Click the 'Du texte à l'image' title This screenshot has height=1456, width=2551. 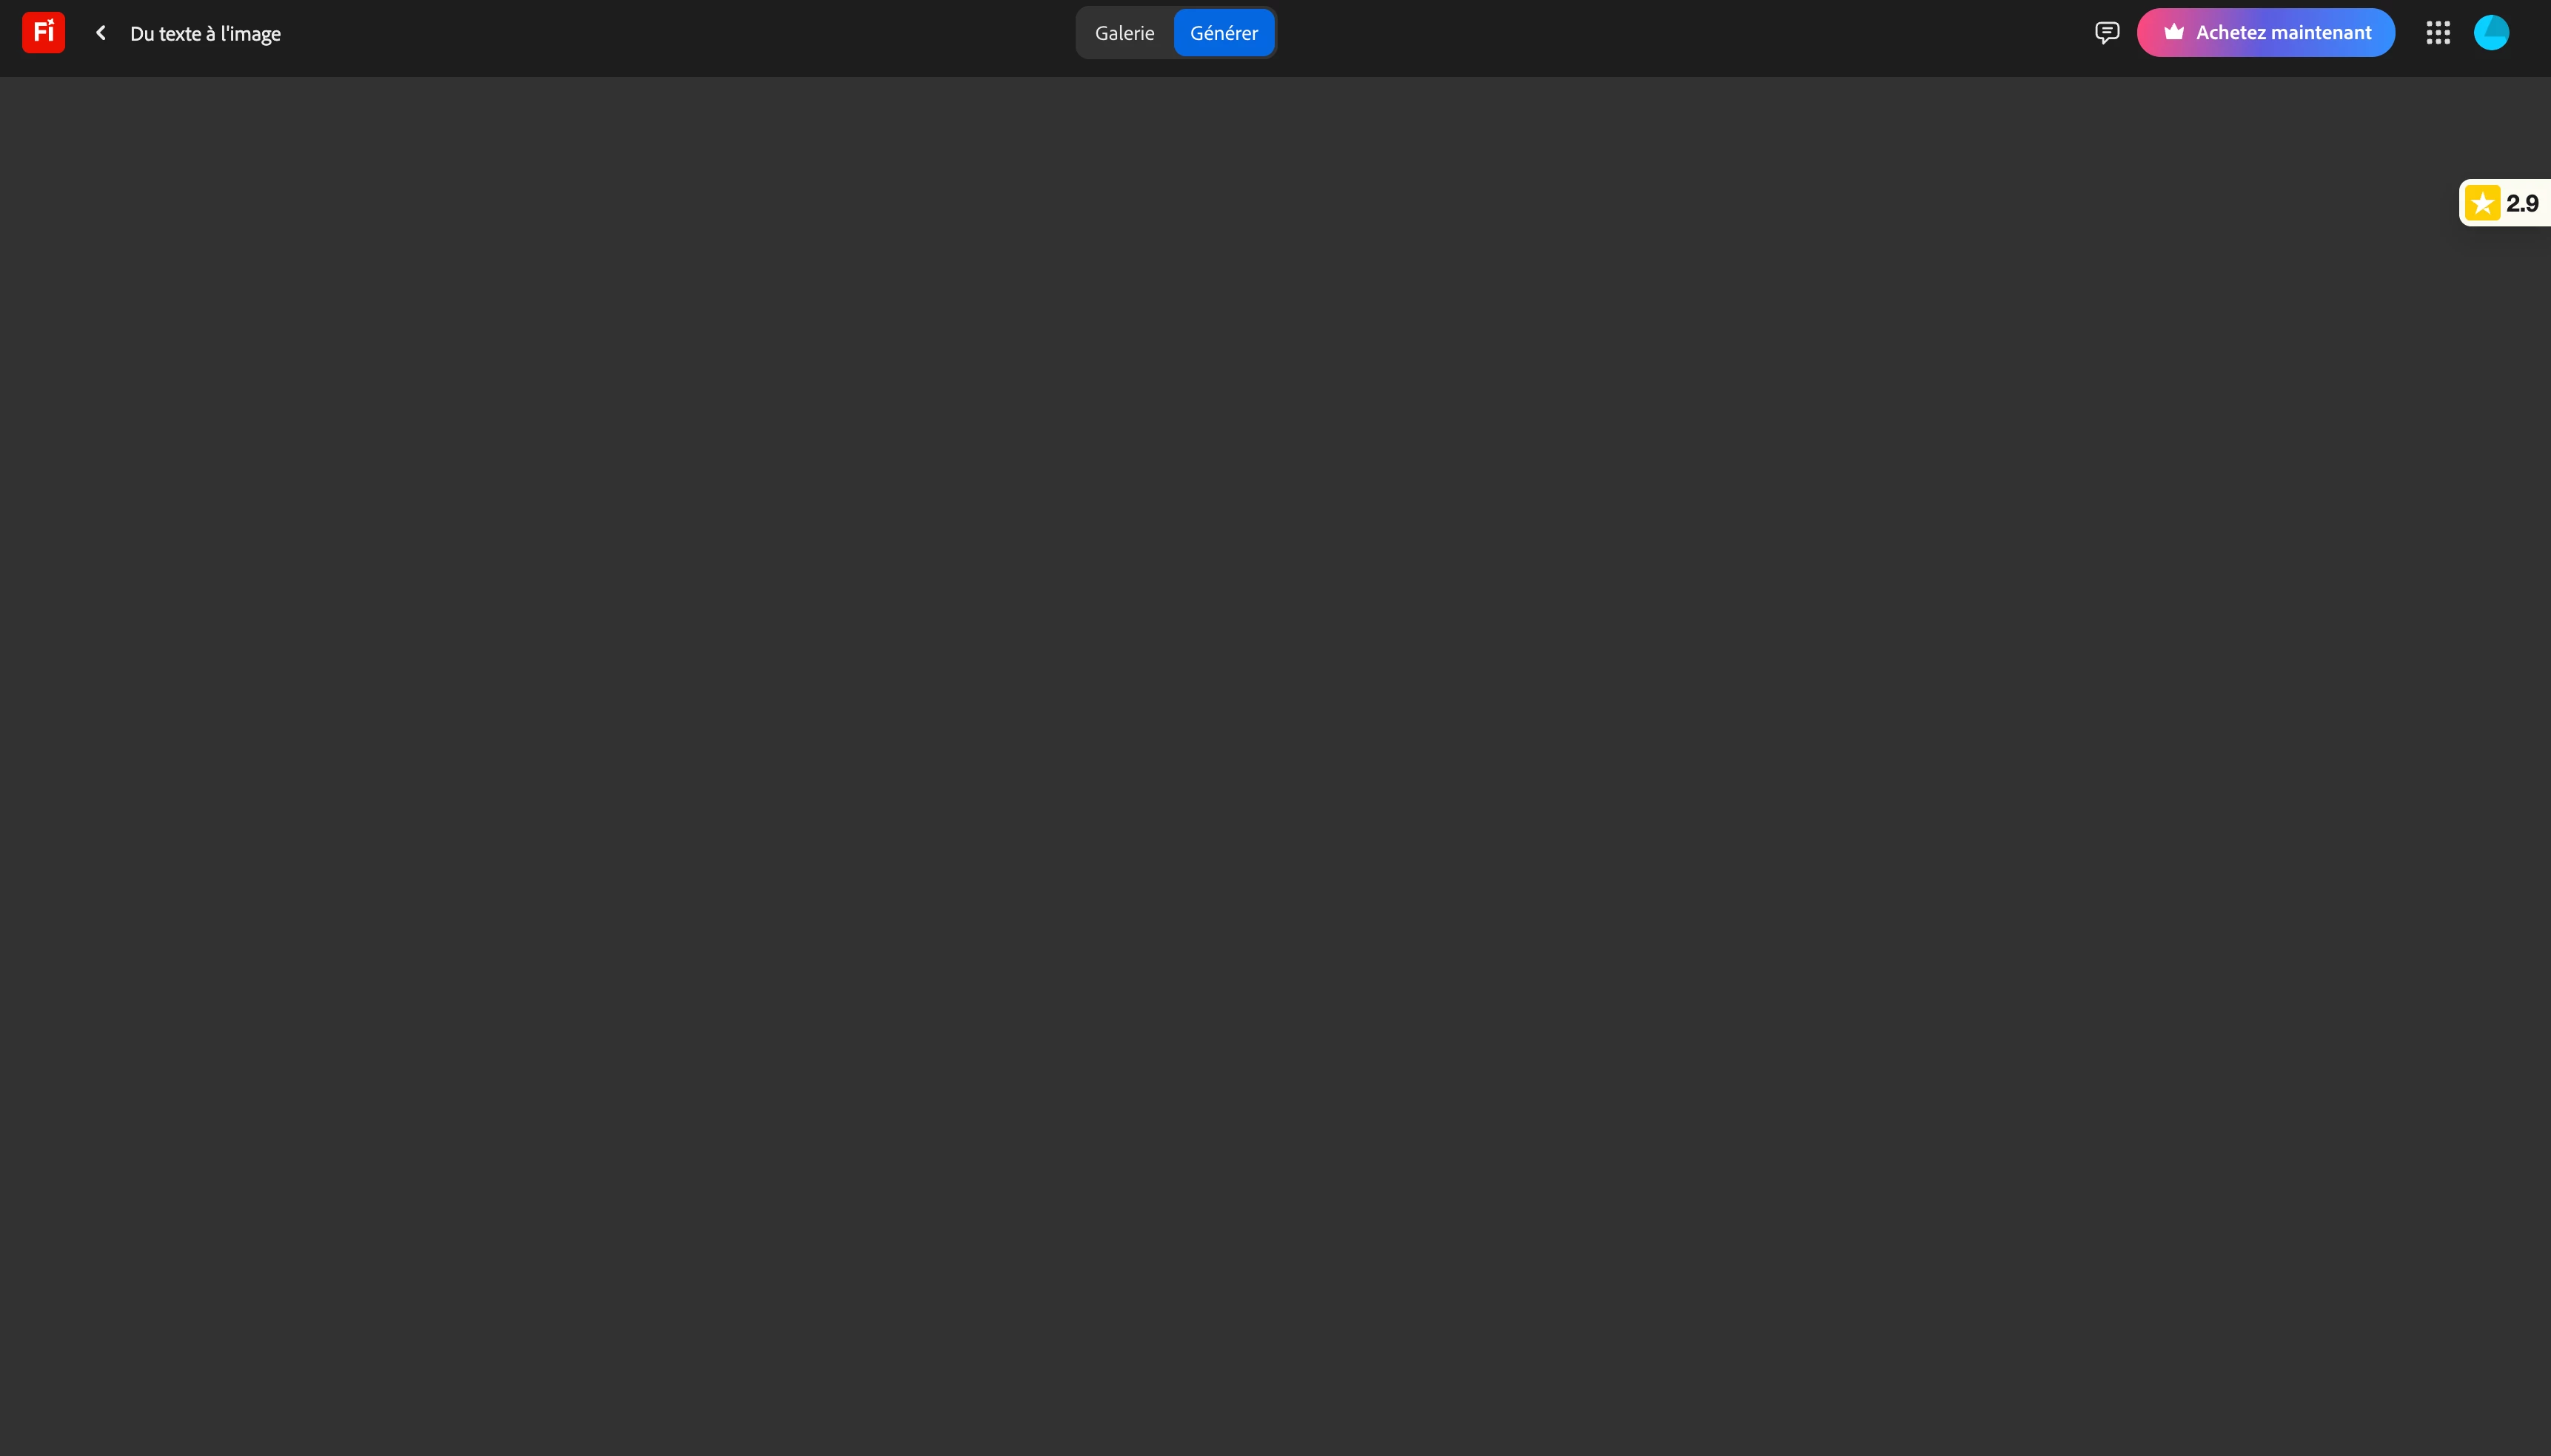[x=205, y=34]
